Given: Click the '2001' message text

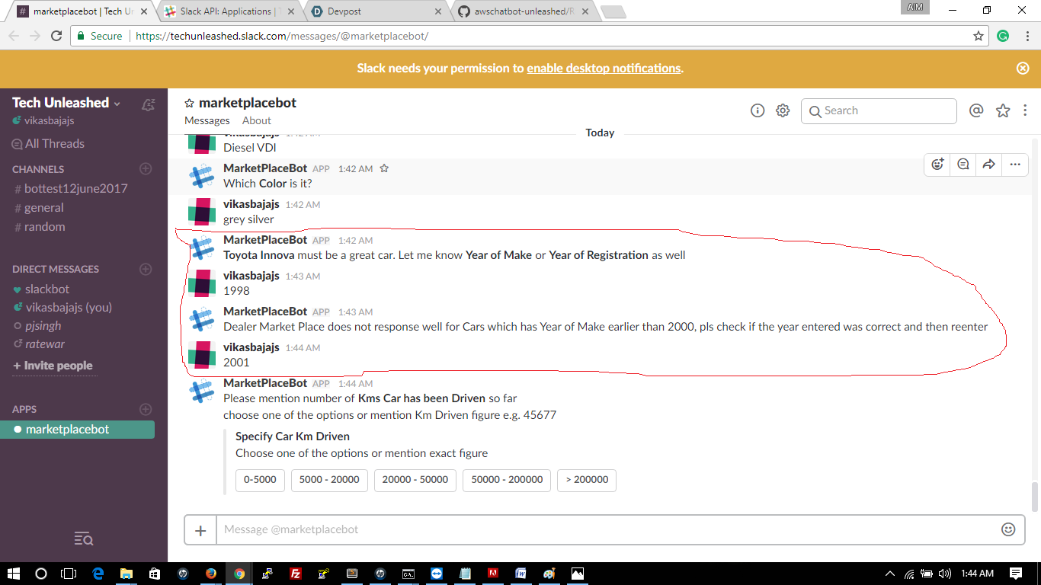Looking at the screenshot, I should (236, 362).
